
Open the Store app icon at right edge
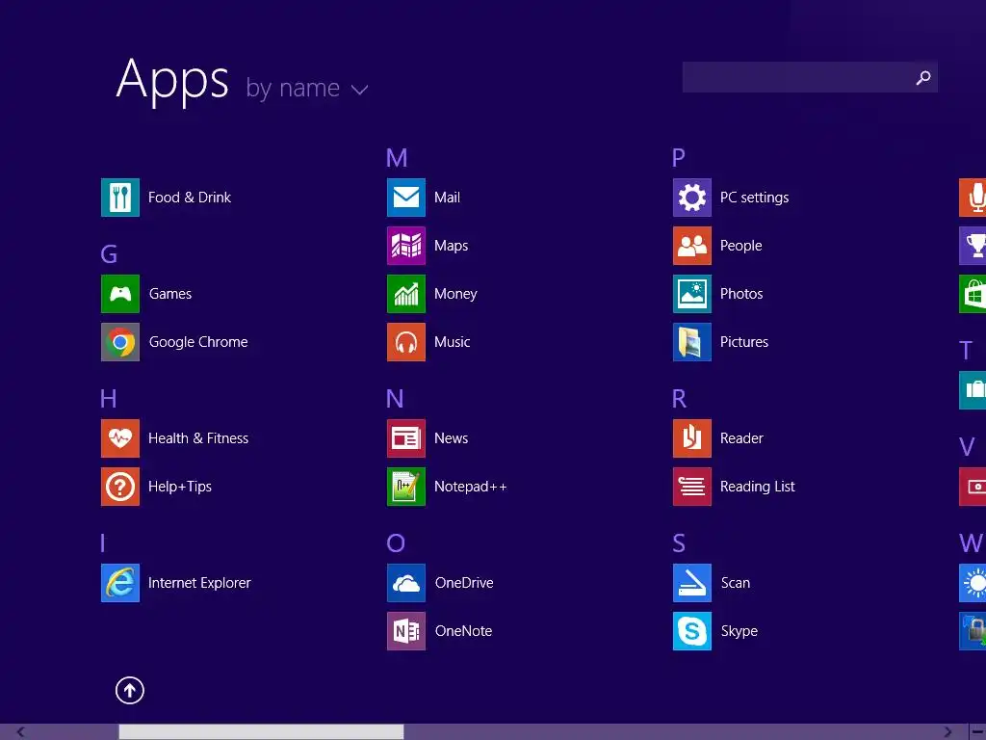tap(973, 294)
